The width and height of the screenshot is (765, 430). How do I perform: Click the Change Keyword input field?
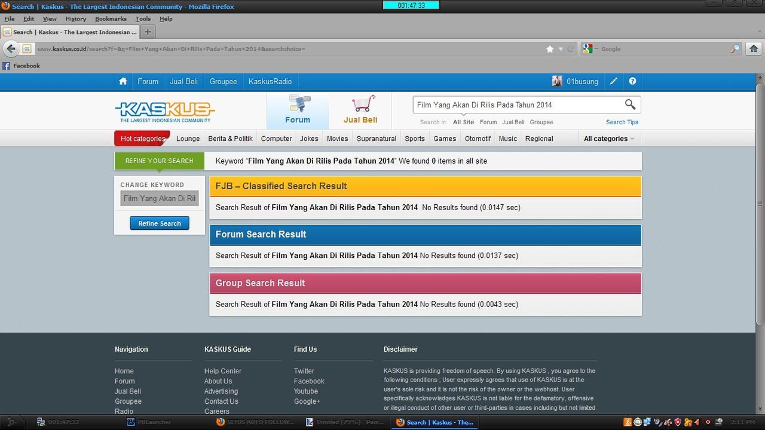click(x=160, y=198)
